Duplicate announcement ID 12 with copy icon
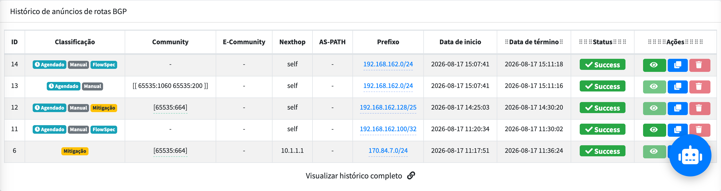The image size is (721, 191). 677,108
